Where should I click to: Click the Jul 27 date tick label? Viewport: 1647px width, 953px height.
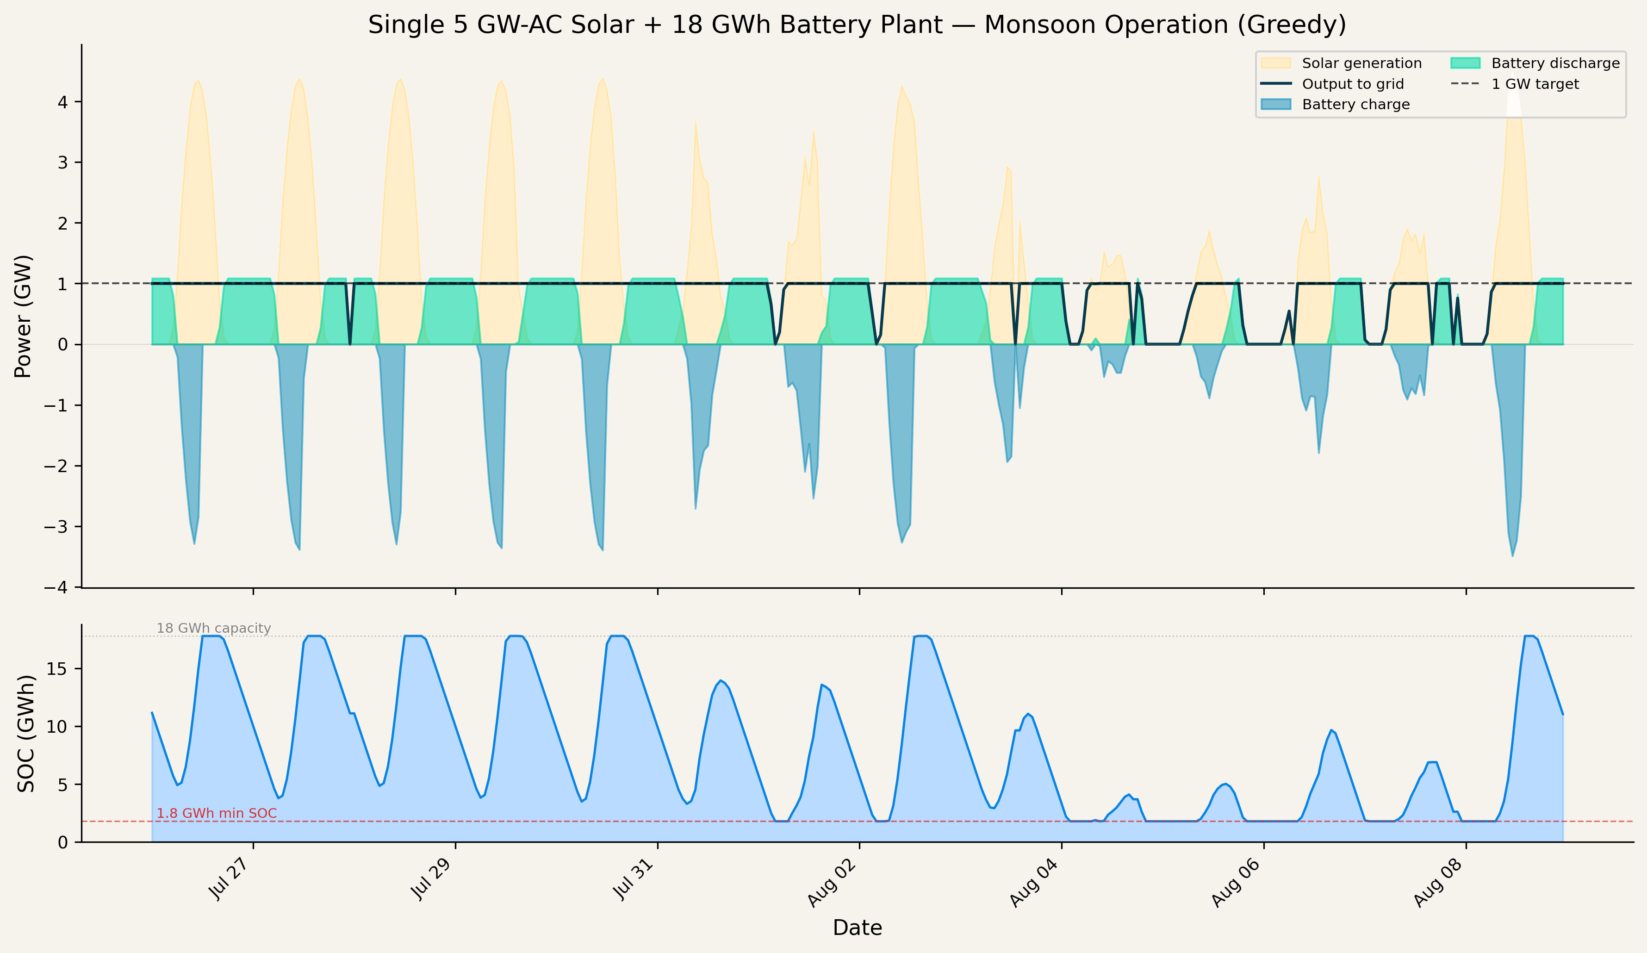229,878
